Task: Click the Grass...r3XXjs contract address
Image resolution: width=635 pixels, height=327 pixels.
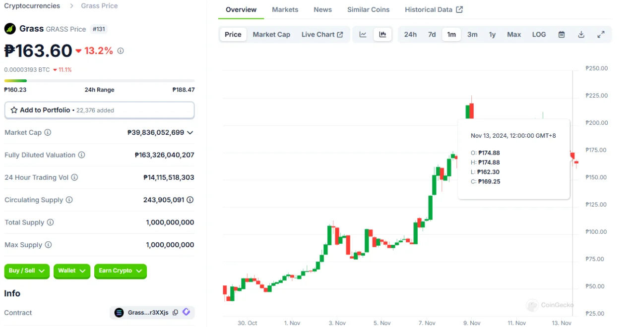Action: click(x=148, y=313)
